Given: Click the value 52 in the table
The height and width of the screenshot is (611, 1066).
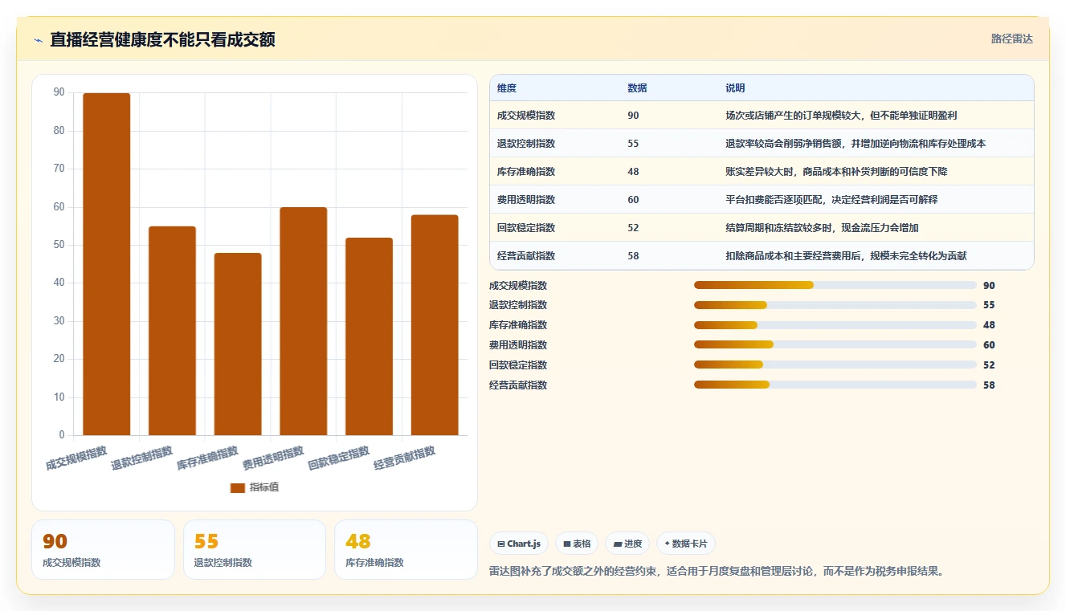Looking at the screenshot, I should pos(633,228).
